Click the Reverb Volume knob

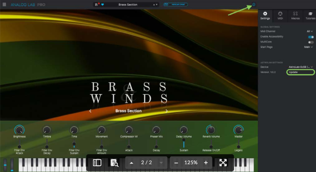click(211, 130)
